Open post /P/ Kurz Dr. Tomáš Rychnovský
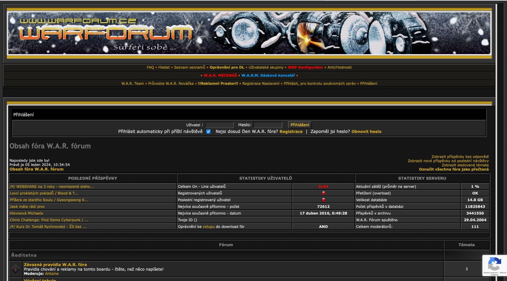The width and height of the screenshot is (507, 281). tap(48, 227)
